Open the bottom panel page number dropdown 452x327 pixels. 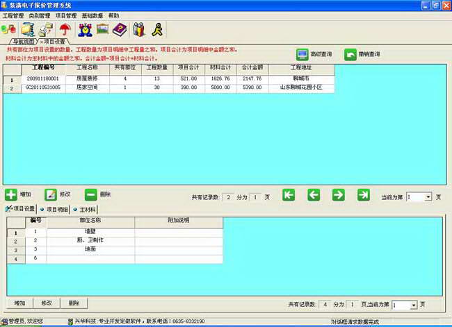pyautogui.click(x=414, y=305)
